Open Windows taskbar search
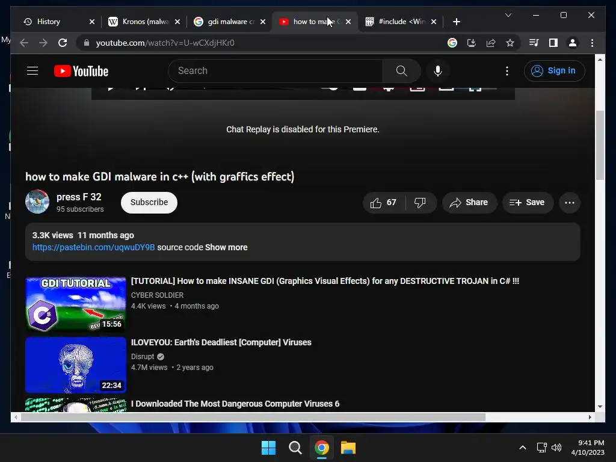This screenshot has width=616, height=462. pyautogui.click(x=295, y=448)
